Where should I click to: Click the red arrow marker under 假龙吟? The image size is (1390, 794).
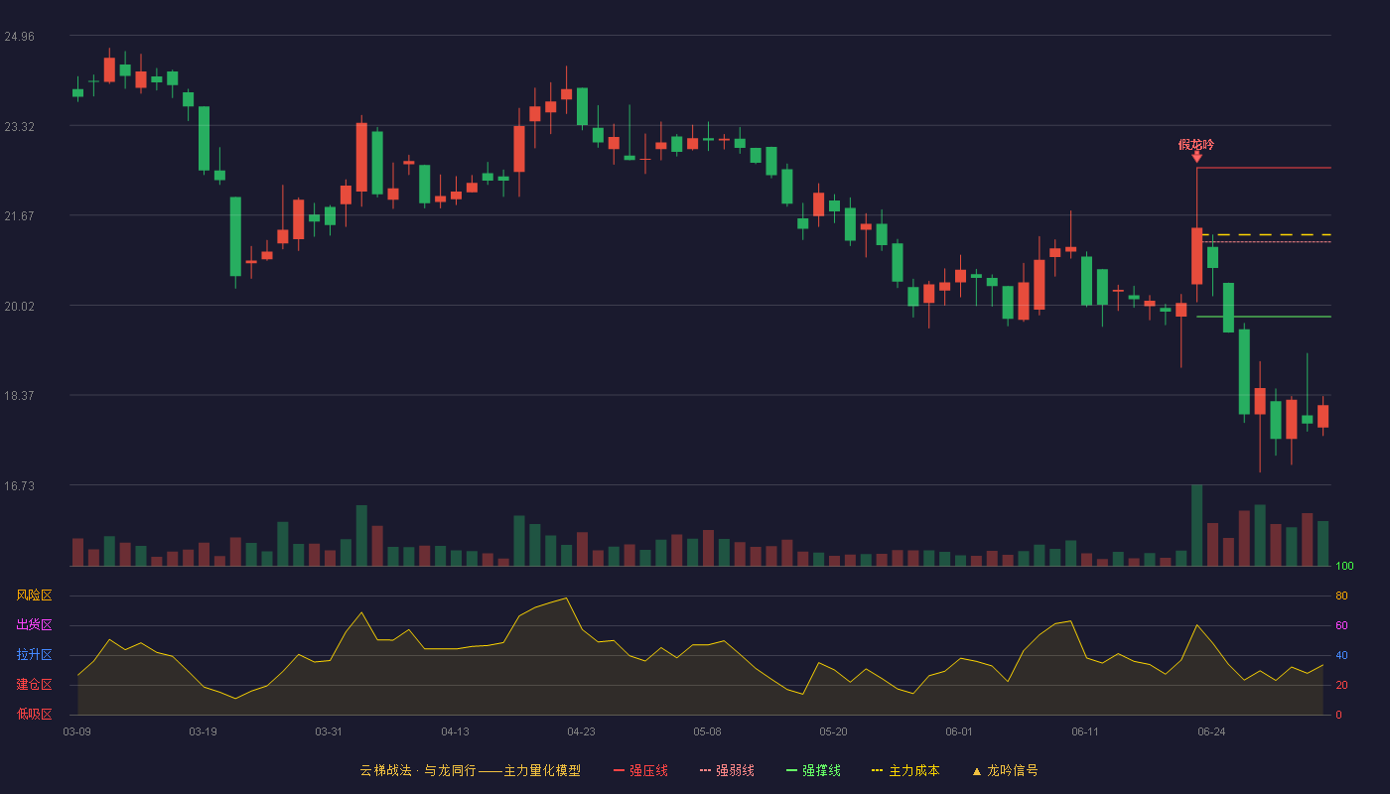pyautogui.click(x=1196, y=158)
